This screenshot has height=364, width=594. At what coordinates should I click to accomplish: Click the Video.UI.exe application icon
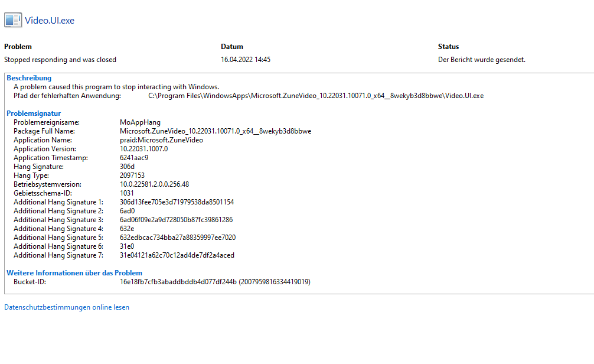(x=13, y=20)
